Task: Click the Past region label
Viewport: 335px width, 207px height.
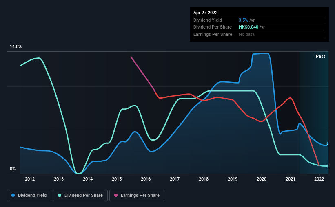Action: 320,56
